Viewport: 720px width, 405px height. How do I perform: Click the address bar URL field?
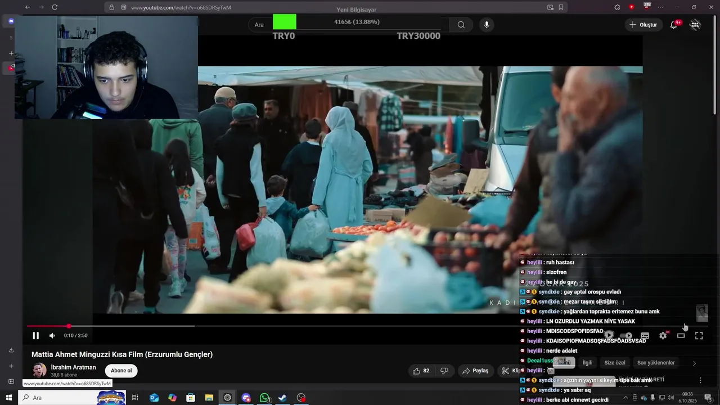tap(335, 7)
